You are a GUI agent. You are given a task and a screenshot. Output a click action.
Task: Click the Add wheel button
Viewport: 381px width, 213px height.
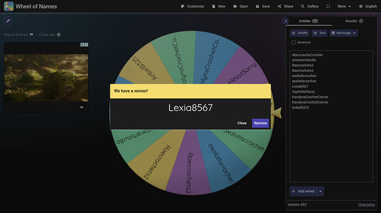coord(303,191)
